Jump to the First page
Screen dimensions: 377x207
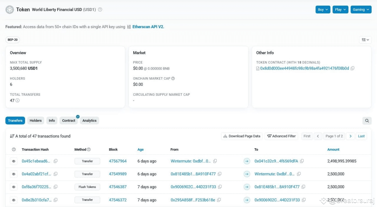click(307, 136)
